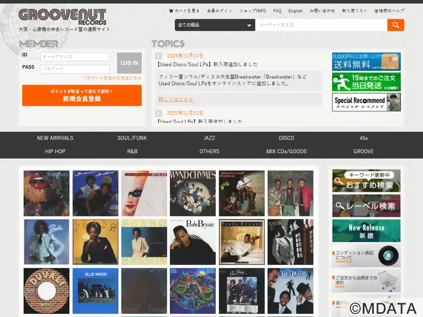Image resolution: width=423 pixels, height=317 pixels.
Task: Click the Groovenut Records logo
Action: (x=62, y=17)
